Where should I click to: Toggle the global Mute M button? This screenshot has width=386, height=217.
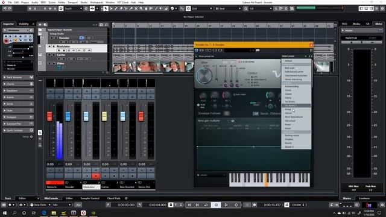pyautogui.click(x=30, y=8)
